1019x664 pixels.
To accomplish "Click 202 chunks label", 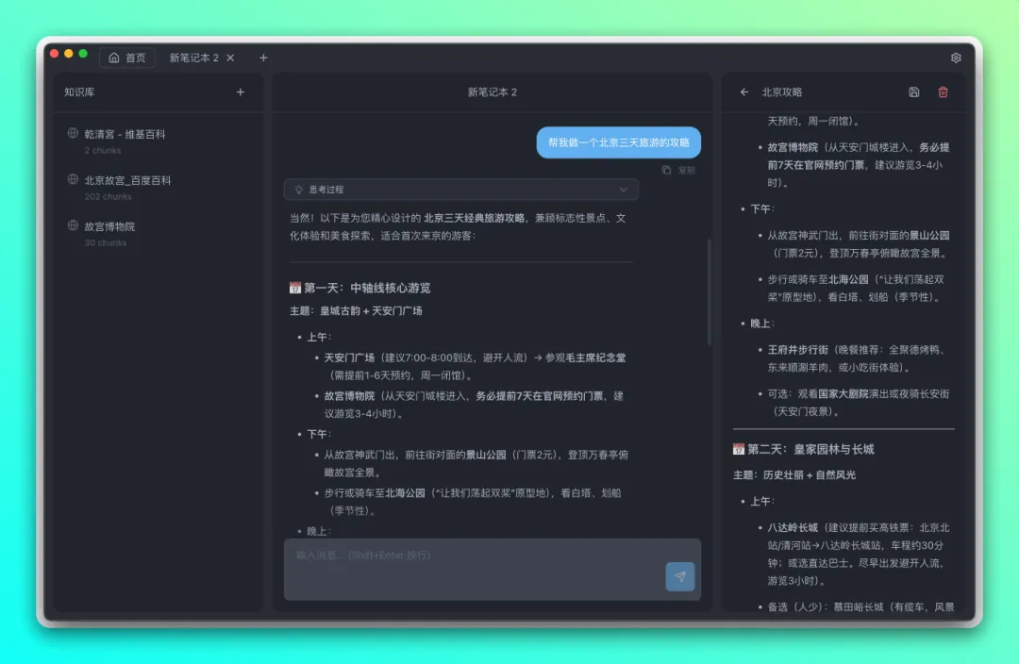I will [x=108, y=196].
